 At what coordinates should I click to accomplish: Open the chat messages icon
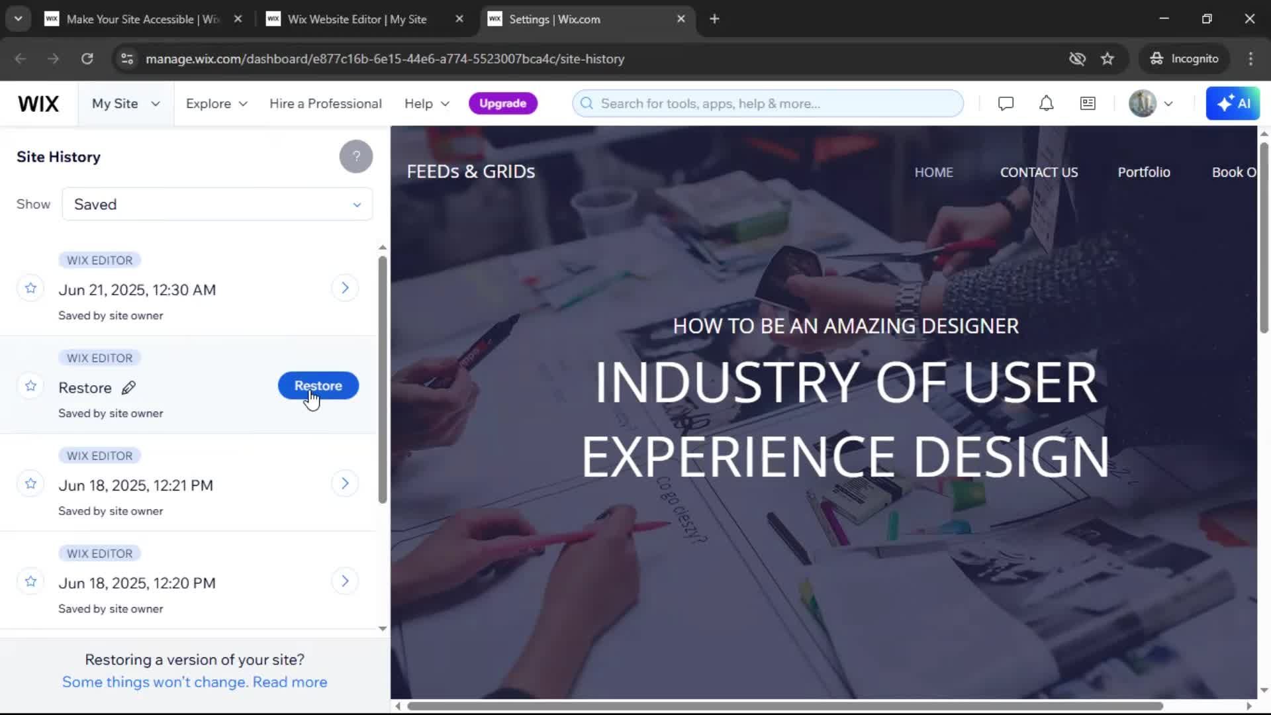pyautogui.click(x=1006, y=103)
